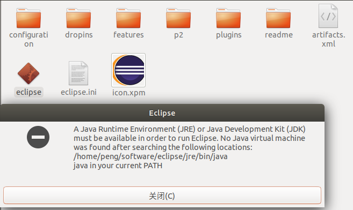Click the 'artifacts.xml' file name label
Screen dimensions: 353x210
tap(328, 39)
